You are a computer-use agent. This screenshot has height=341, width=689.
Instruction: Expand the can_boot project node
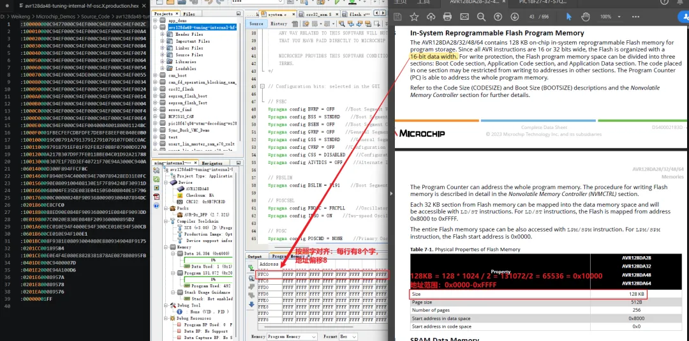point(156,76)
